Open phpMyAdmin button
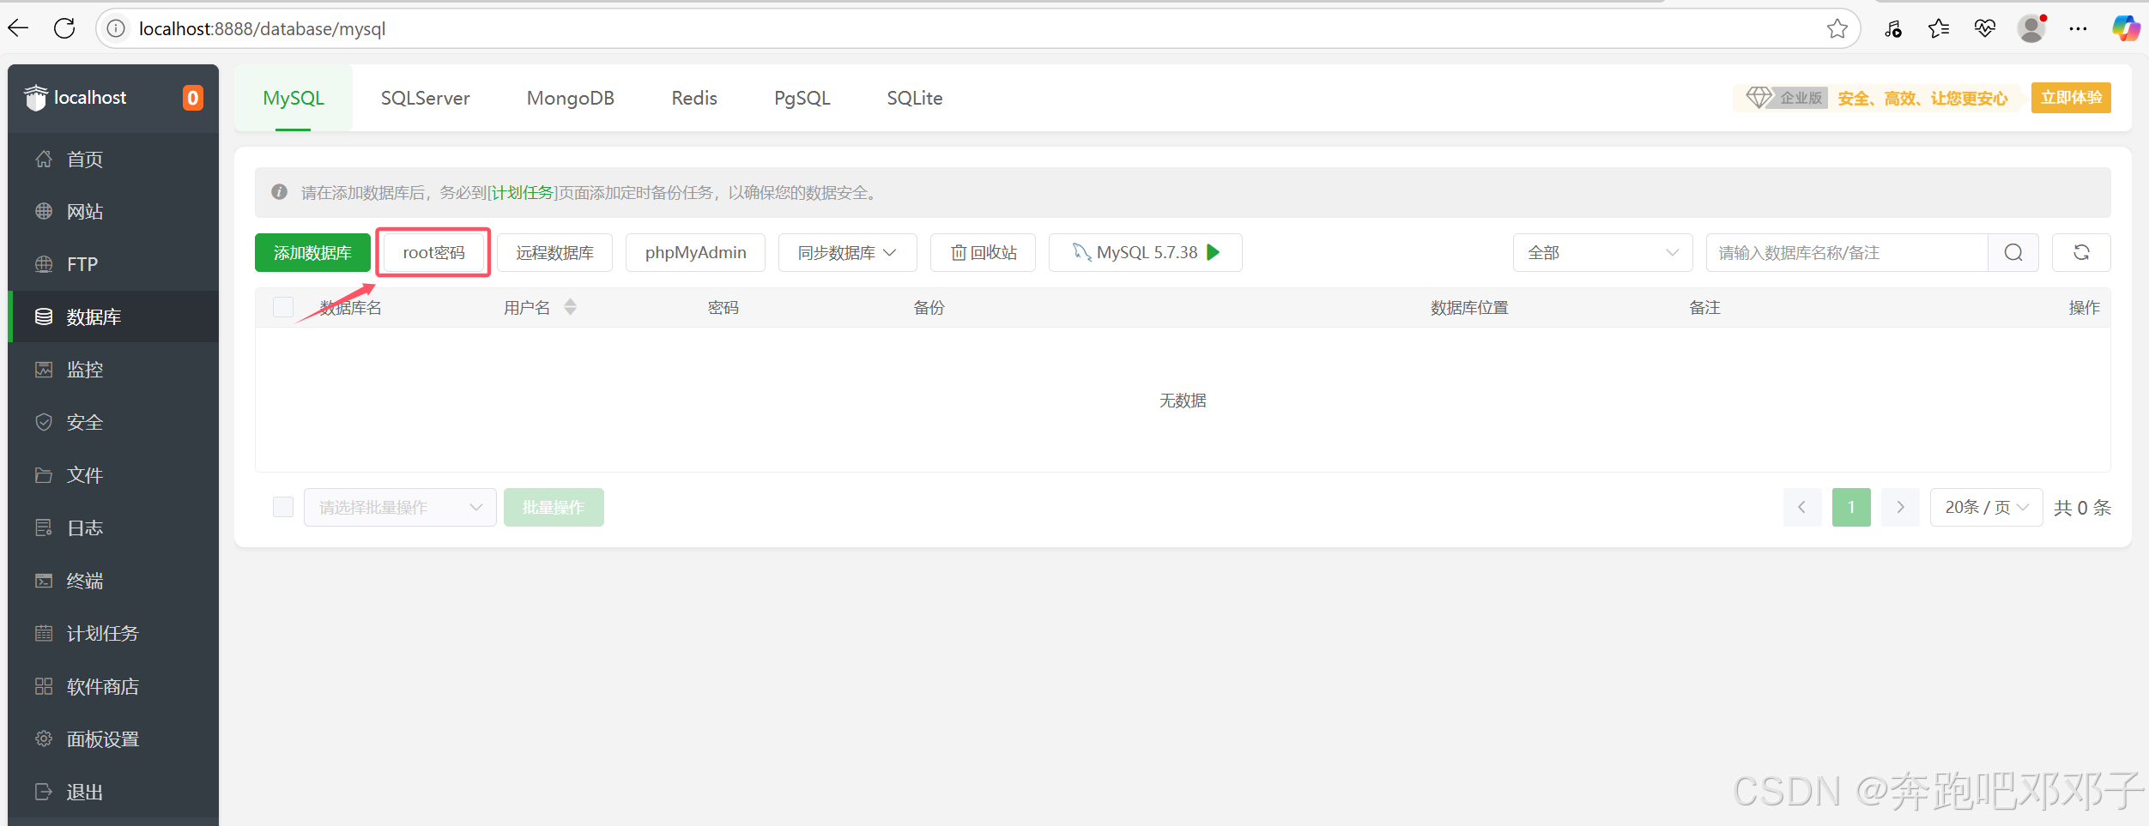2149x826 pixels. (695, 252)
